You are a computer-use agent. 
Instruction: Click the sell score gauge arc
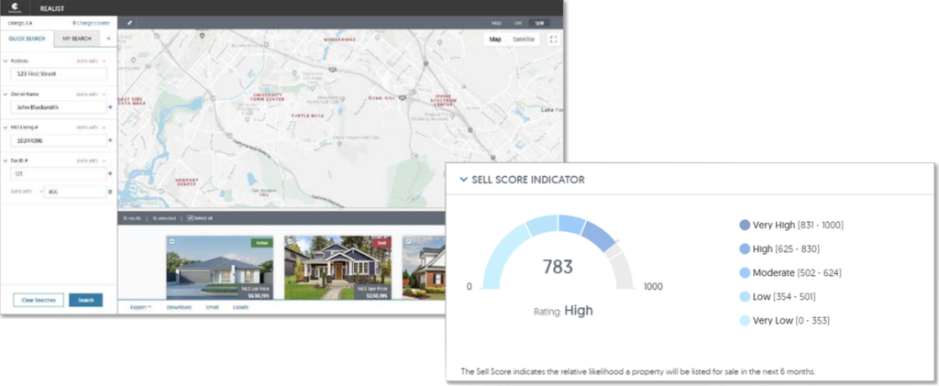(557, 226)
